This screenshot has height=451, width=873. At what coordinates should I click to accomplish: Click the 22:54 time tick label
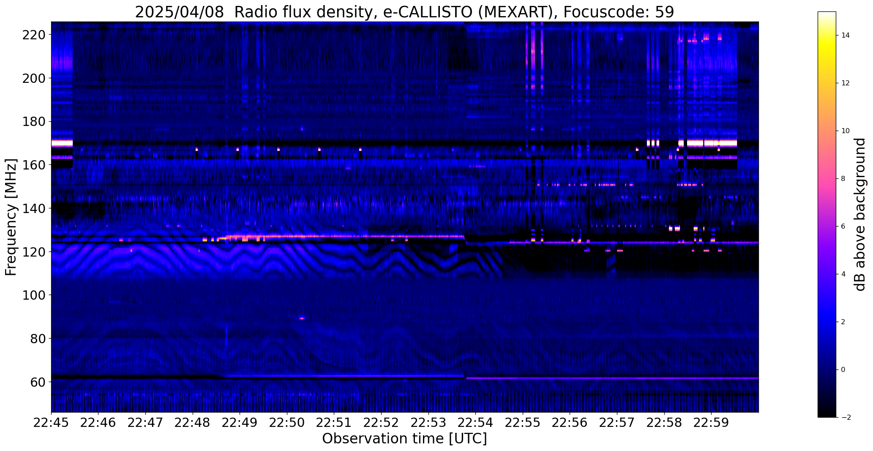(476, 423)
